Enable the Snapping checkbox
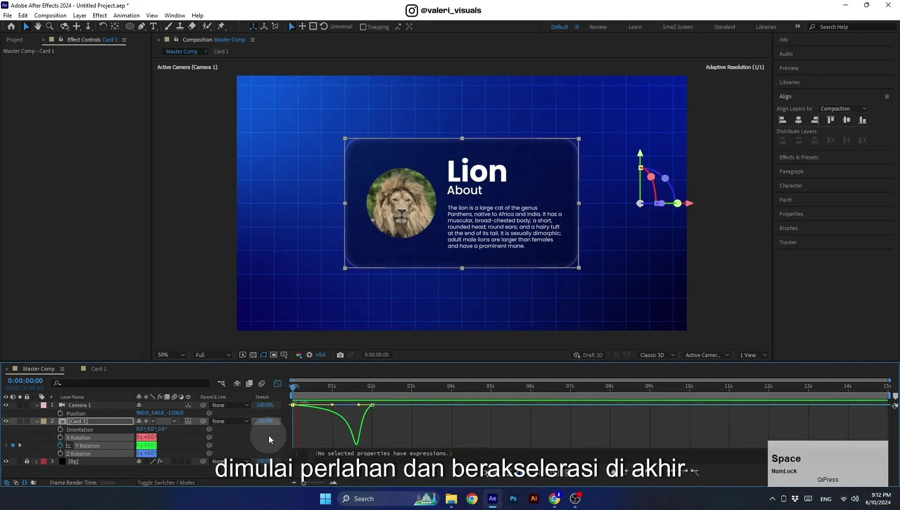Screen dimensions: 900x510 pyautogui.click(x=363, y=27)
